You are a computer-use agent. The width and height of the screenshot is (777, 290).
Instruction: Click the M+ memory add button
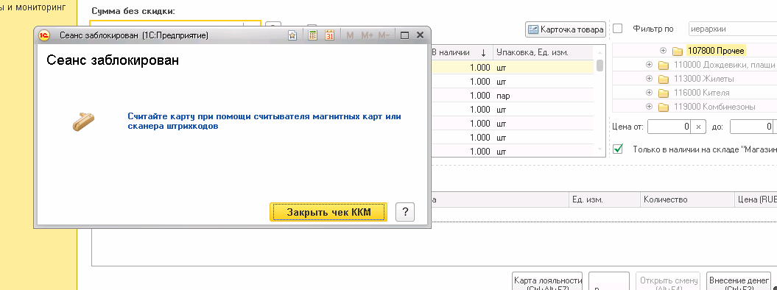[x=367, y=35]
